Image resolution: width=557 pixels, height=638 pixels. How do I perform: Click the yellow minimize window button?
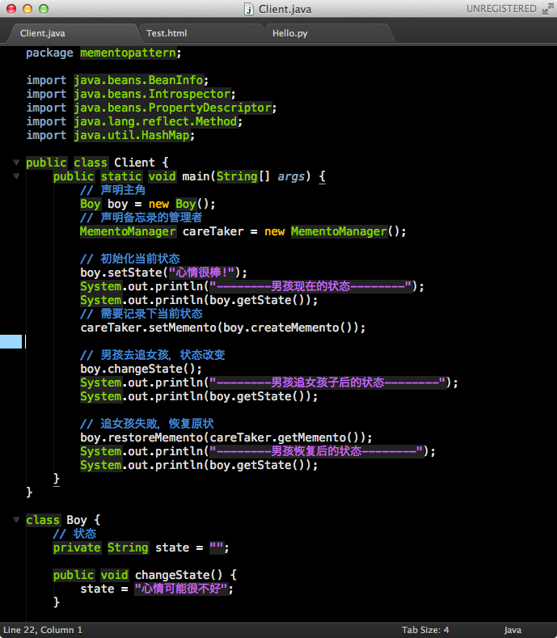tap(27, 9)
